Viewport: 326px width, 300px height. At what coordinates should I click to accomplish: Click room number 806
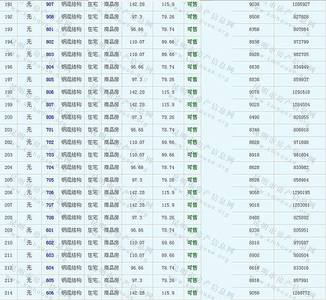click(x=50, y=92)
